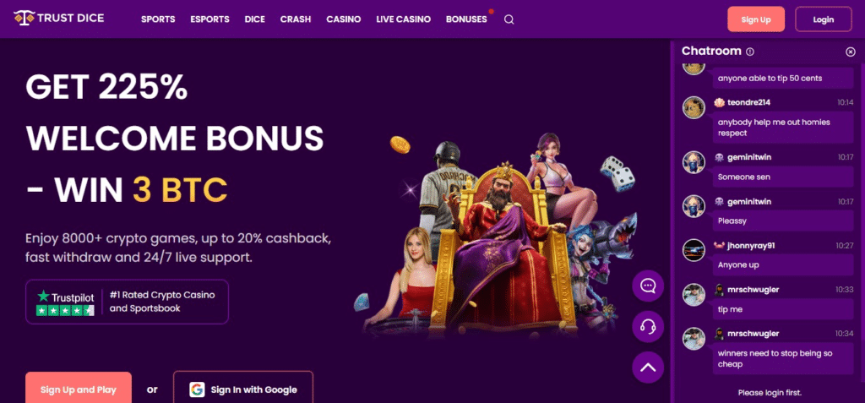This screenshot has width=865, height=403.
Task: Open the live chat bubble icon
Action: click(648, 286)
